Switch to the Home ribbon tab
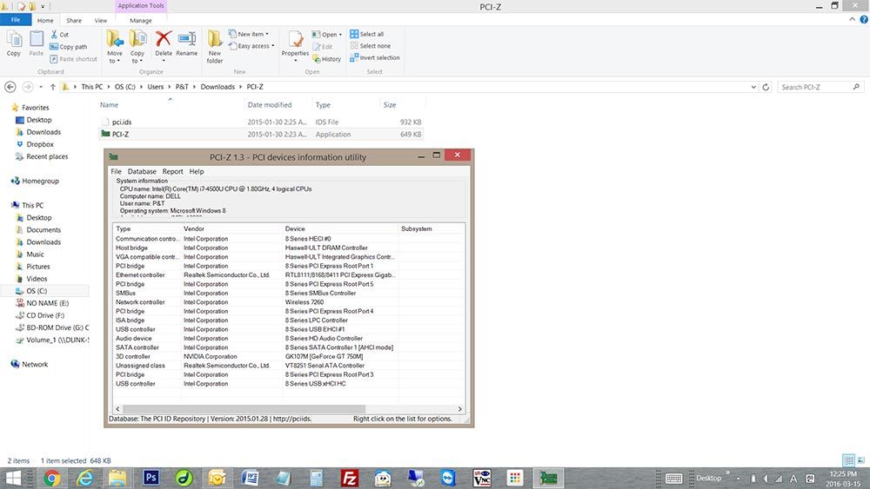This screenshot has width=870, height=489. tap(45, 21)
